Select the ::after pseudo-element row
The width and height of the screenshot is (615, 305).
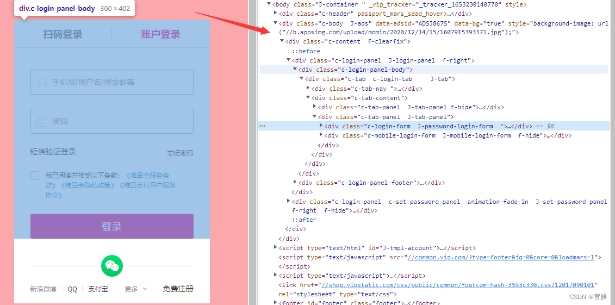[x=304, y=220]
